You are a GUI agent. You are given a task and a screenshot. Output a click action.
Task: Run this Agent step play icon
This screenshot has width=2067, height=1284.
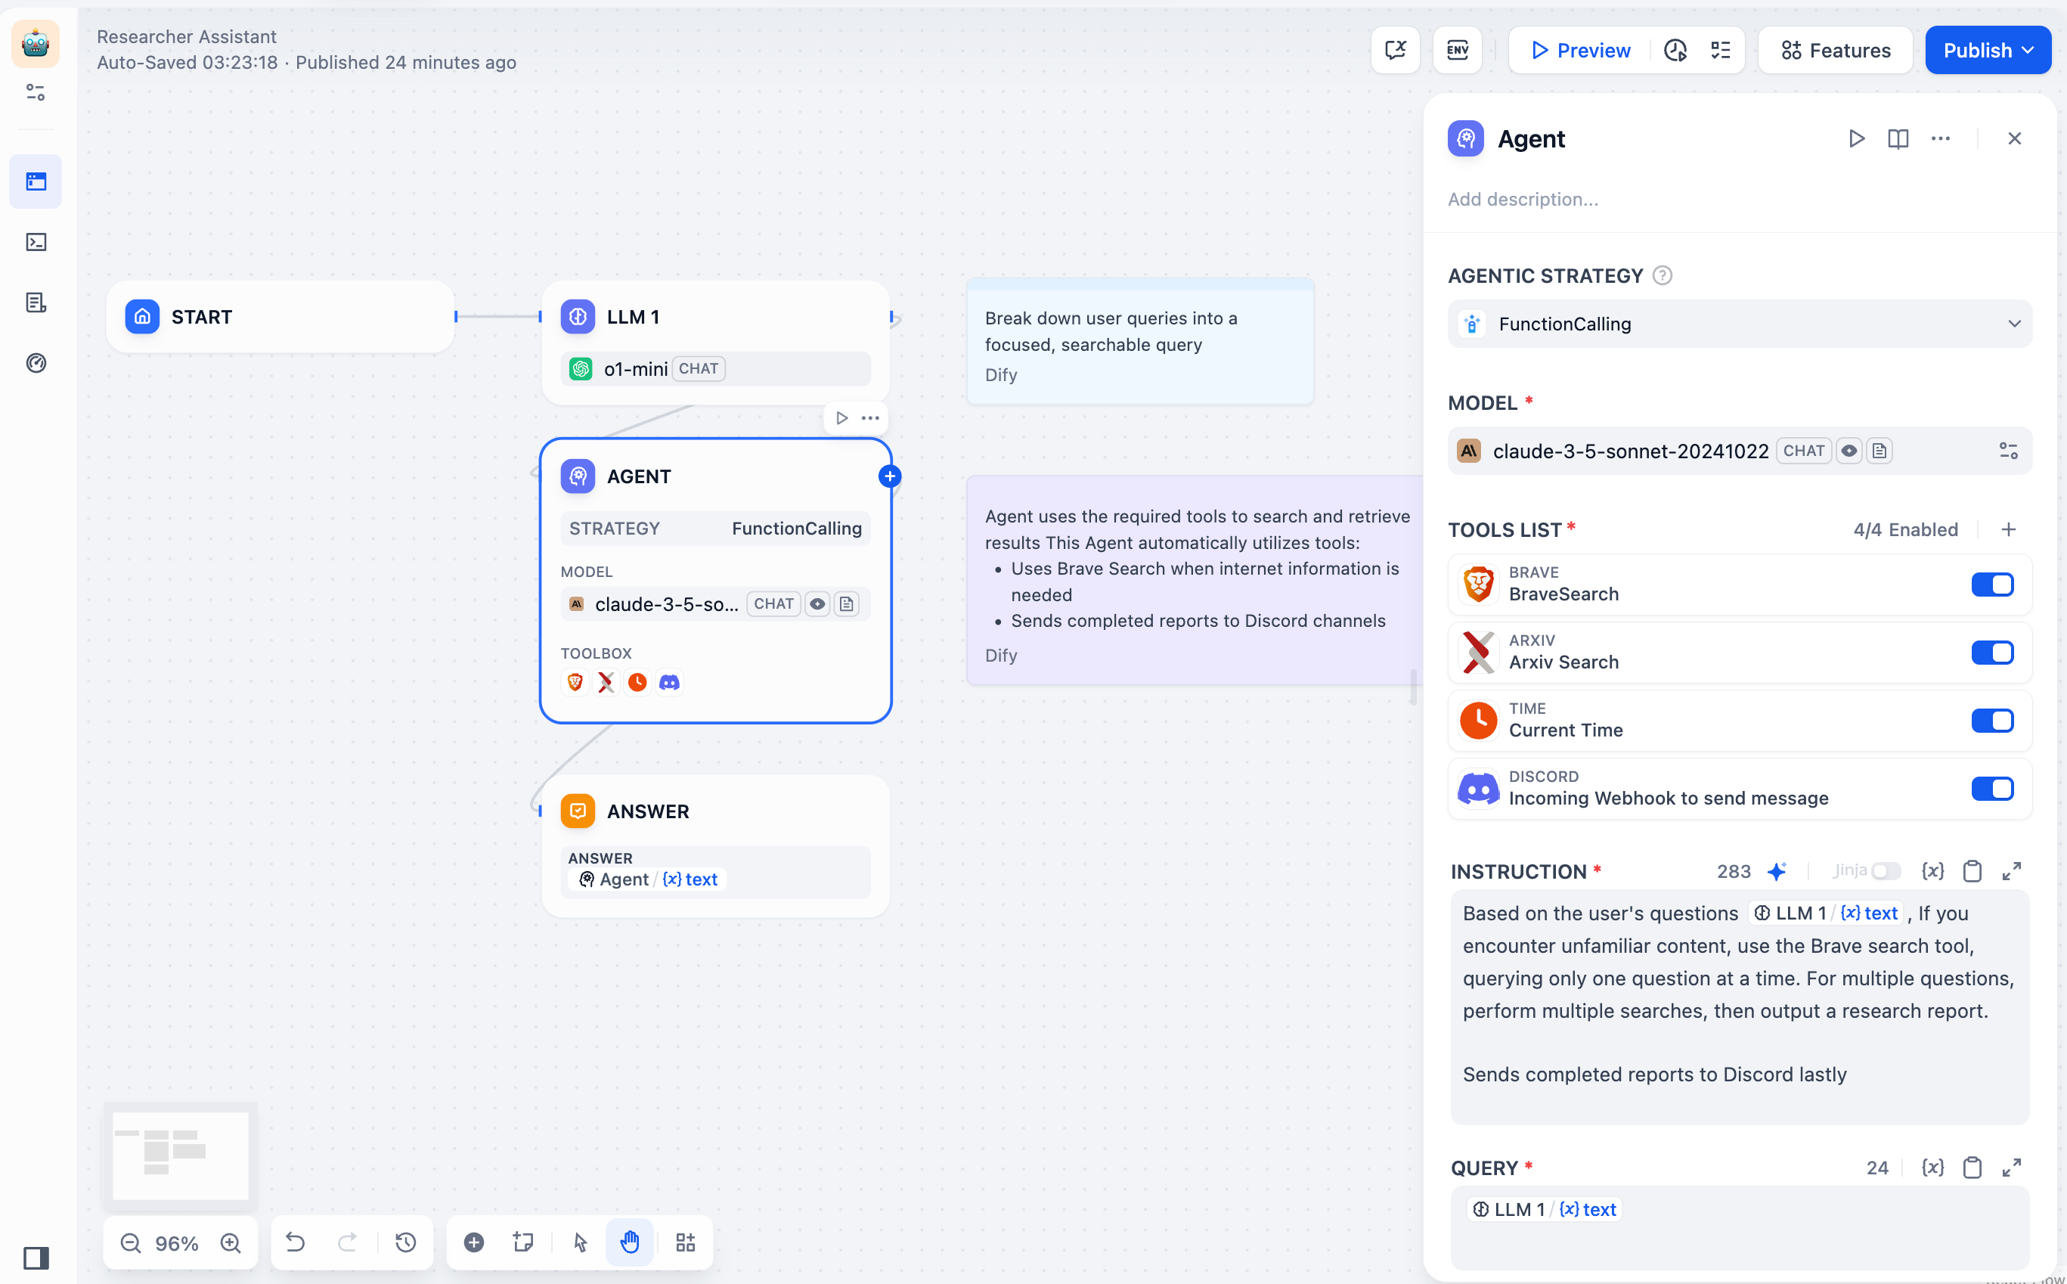1857,138
